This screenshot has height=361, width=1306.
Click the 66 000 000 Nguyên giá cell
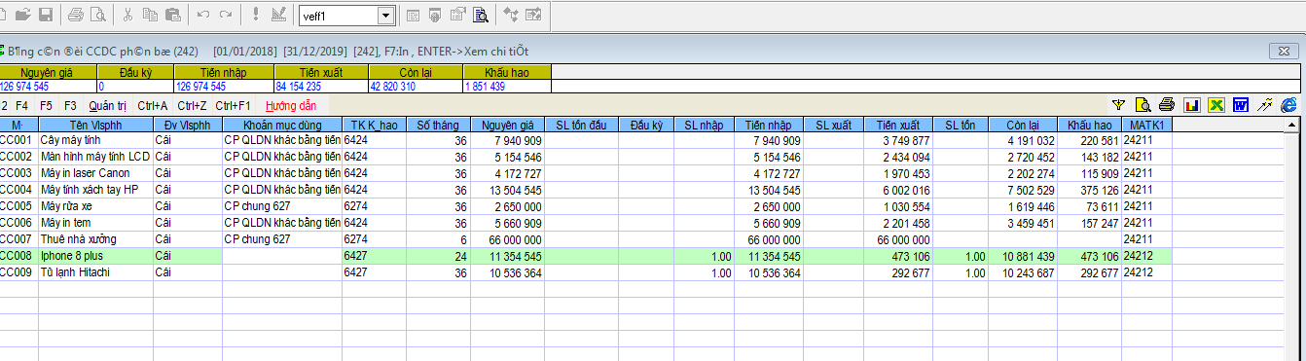507,238
